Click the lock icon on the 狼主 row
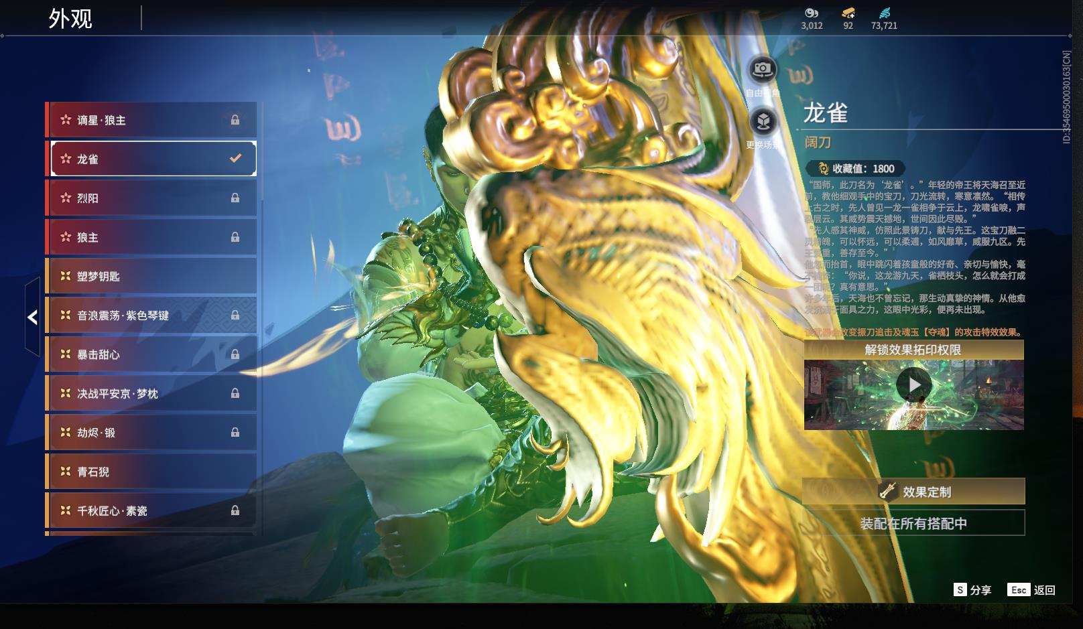Viewport: 1083px width, 629px height. [235, 237]
